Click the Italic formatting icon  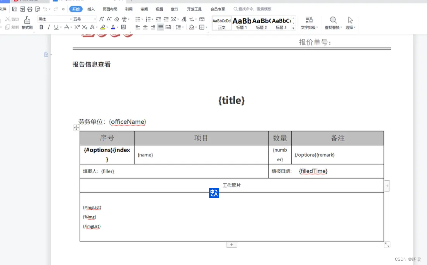48,27
